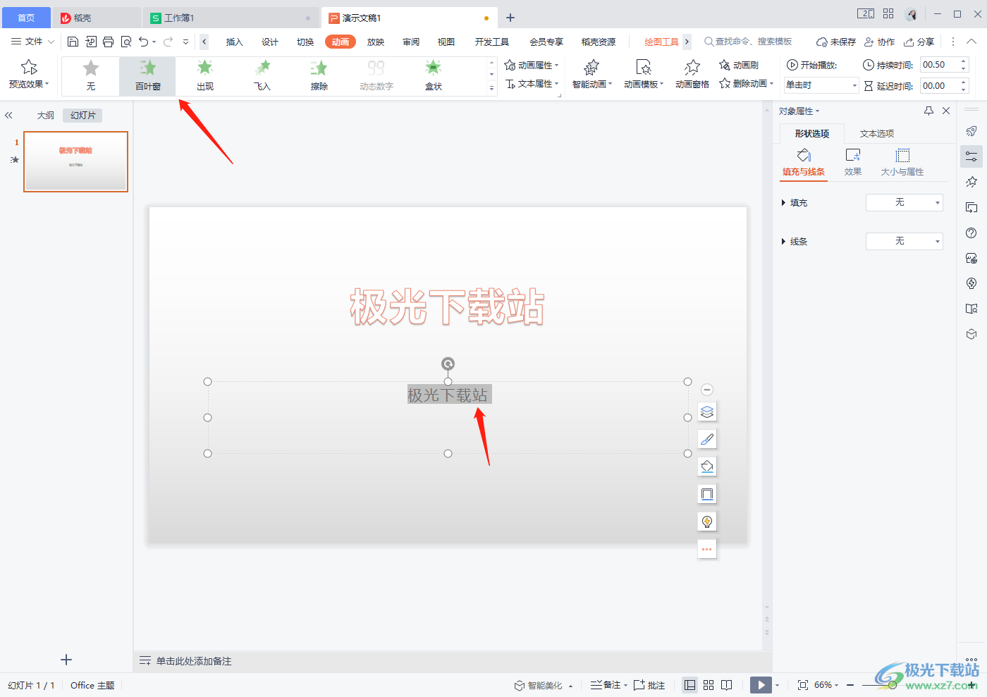The image size is (987, 697).
Task: Click the print icon in quick toolbar
Action: pos(108,42)
